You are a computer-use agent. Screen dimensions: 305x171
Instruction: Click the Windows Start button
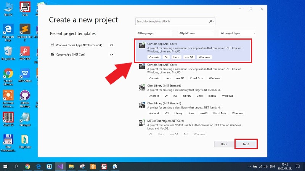[5, 166]
